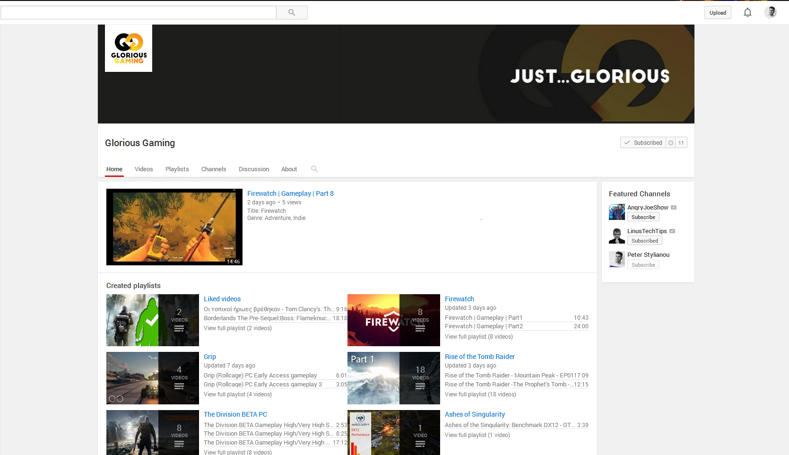
Task: Click the Upload button
Action: [x=718, y=13]
